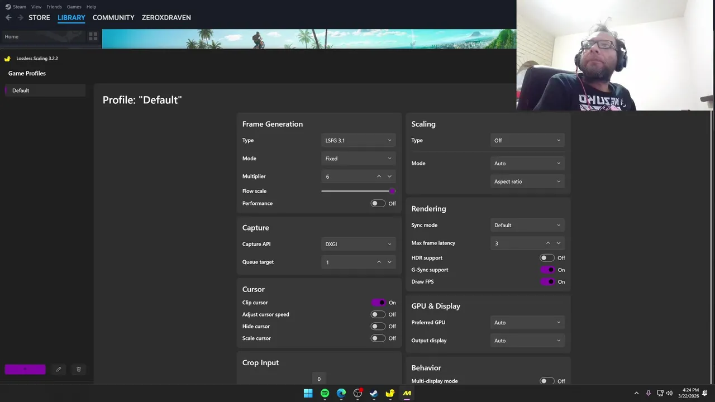This screenshot has width=715, height=402.
Task: Open the Windows Start menu
Action: pyautogui.click(x=308, y=393)
